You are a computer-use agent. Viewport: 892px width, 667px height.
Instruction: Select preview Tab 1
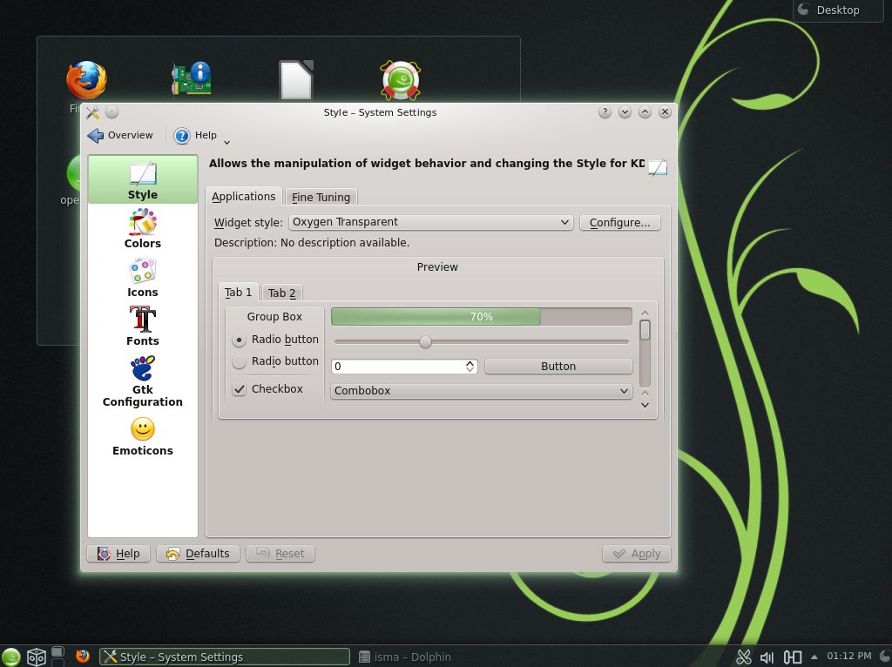238,292
